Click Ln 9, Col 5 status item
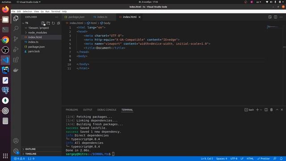The image size is (286, 161). tap(207, 159)
